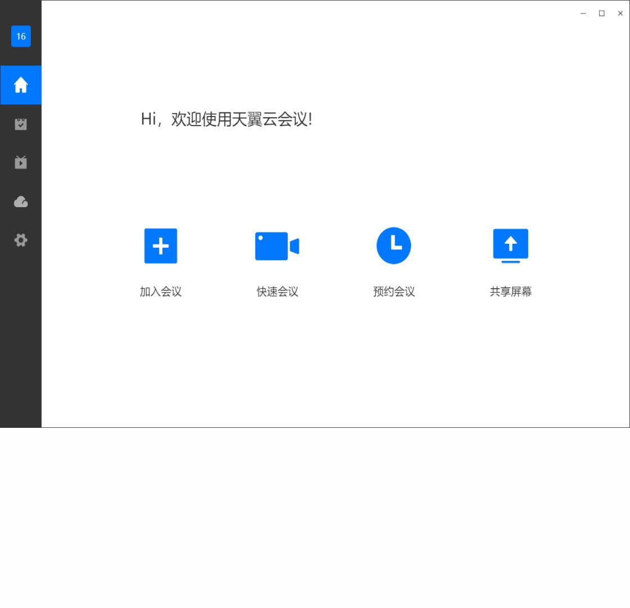The width and height of the screenshot is (630, 608).
Task: Open the meeting schedule calendar sidebar icon
Action: (21, 124)
